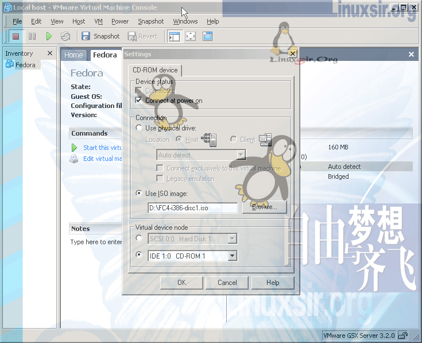Click the lock icon in status bar
This screenshot has height=343, width=422.
click(403, 336)
